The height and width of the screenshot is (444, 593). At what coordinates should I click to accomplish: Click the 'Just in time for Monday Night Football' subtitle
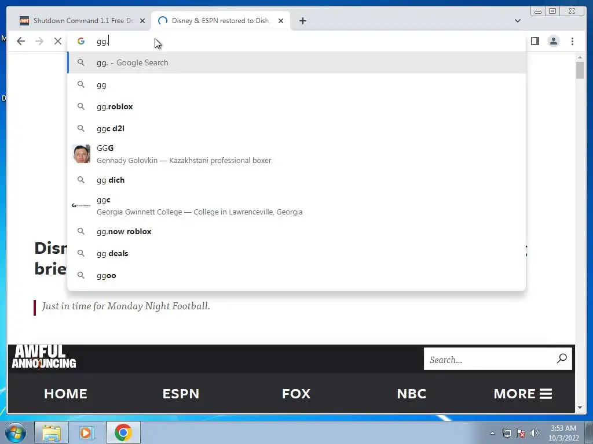coord(126,306)
